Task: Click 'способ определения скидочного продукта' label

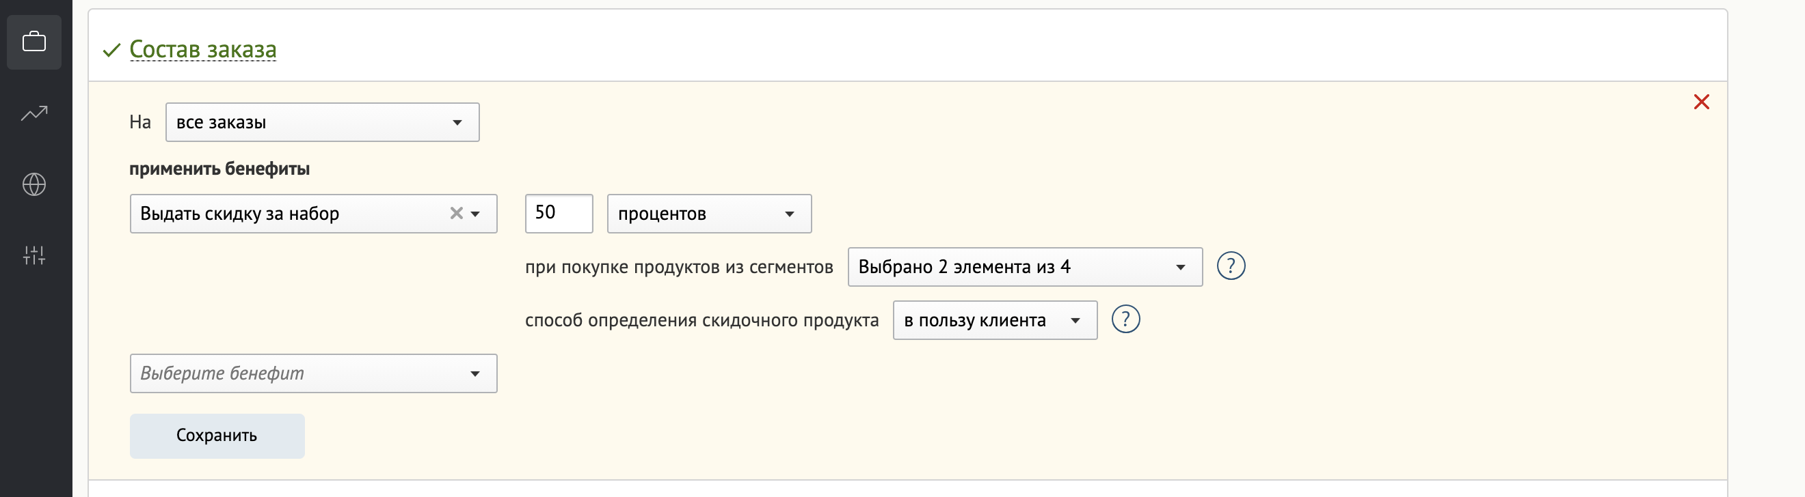Action: pyautogui.click(x=701, y=320)
